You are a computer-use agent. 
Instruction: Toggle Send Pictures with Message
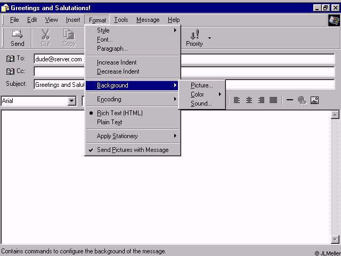[x=133, y=150]
